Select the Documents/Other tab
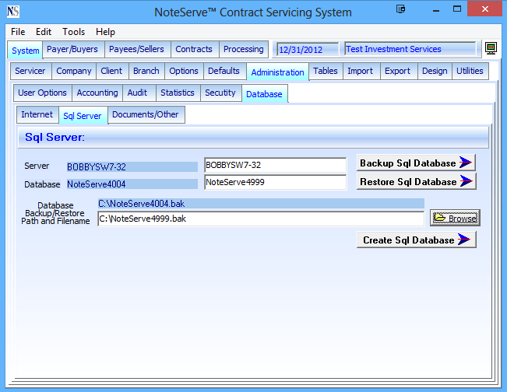 click(146, 114)
